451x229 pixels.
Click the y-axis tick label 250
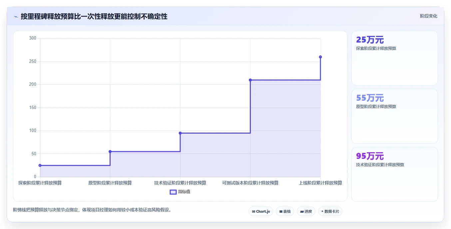[33, 61]
